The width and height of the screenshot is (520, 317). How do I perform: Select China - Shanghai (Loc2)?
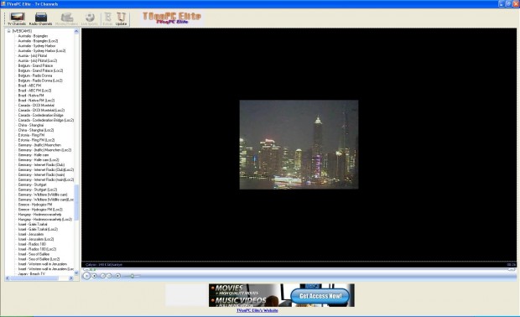(x=36, y=130)
